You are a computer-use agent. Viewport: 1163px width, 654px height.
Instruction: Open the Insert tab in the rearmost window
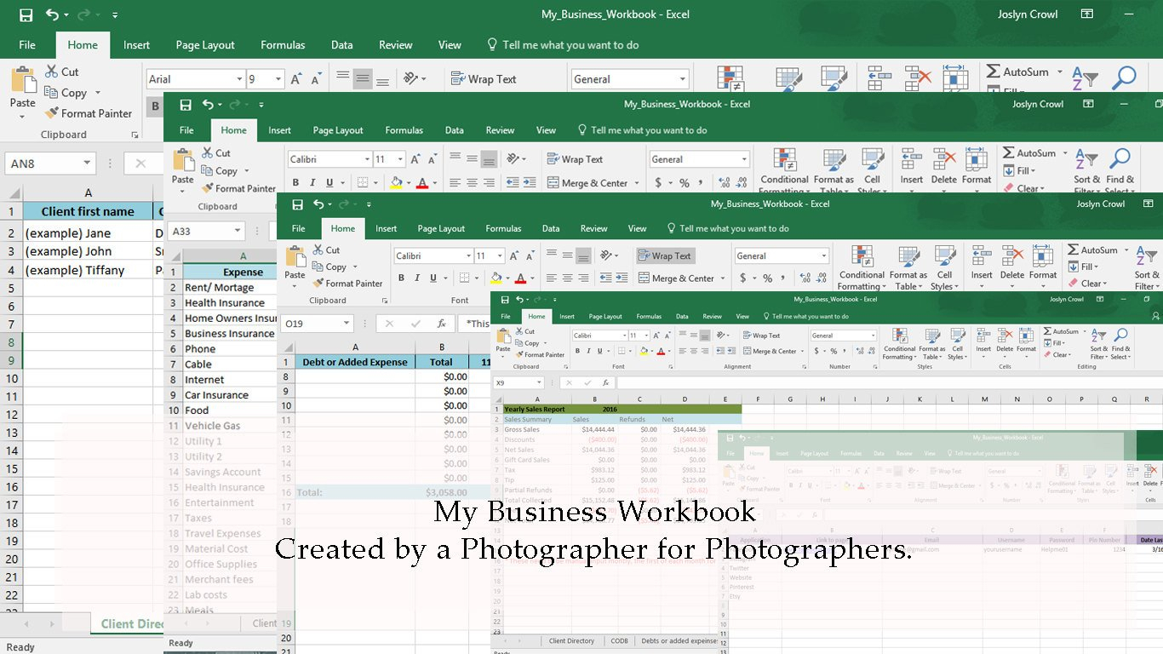point(136,45)
